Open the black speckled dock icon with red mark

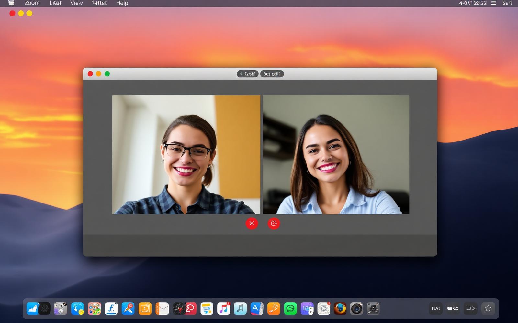pos(179,309)
